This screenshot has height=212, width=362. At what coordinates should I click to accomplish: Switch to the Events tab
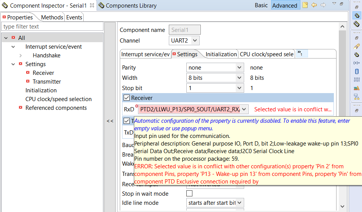(x=74, y=17)
